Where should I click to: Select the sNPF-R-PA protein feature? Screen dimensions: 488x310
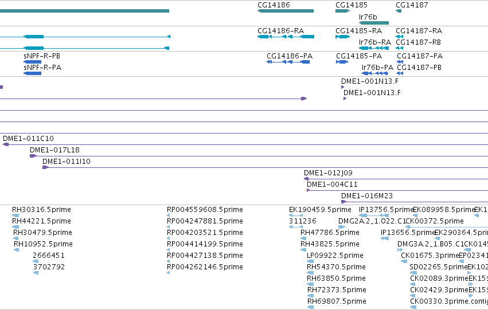point(42,68)
